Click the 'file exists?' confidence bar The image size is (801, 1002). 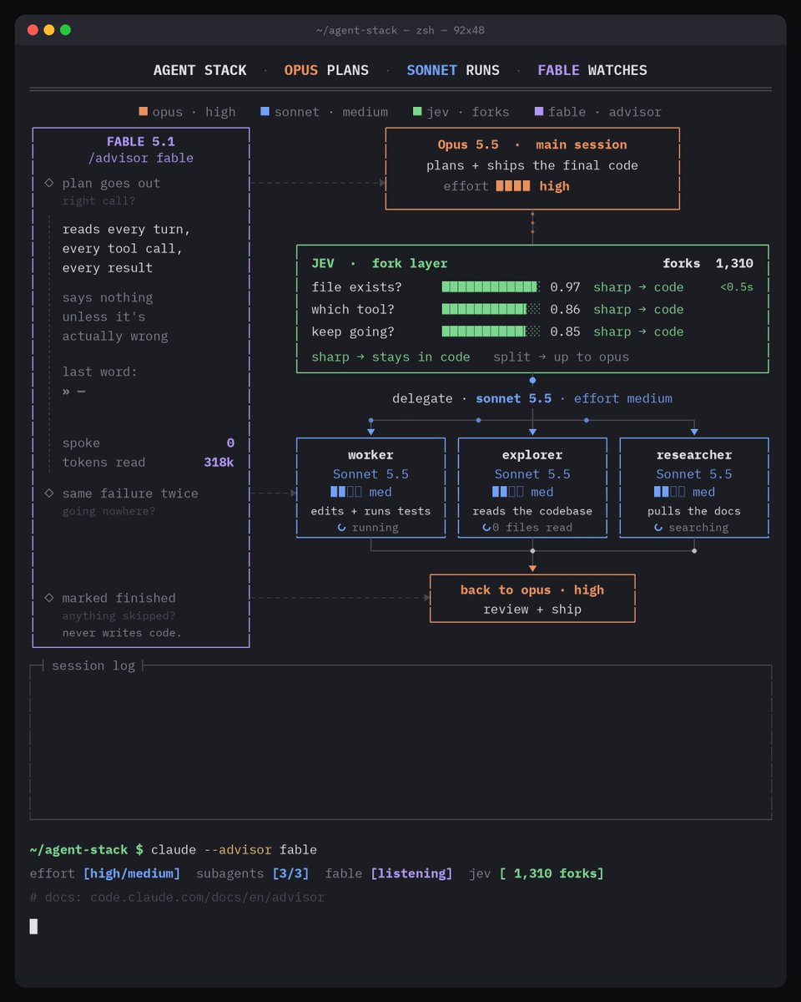coord(491,287)
